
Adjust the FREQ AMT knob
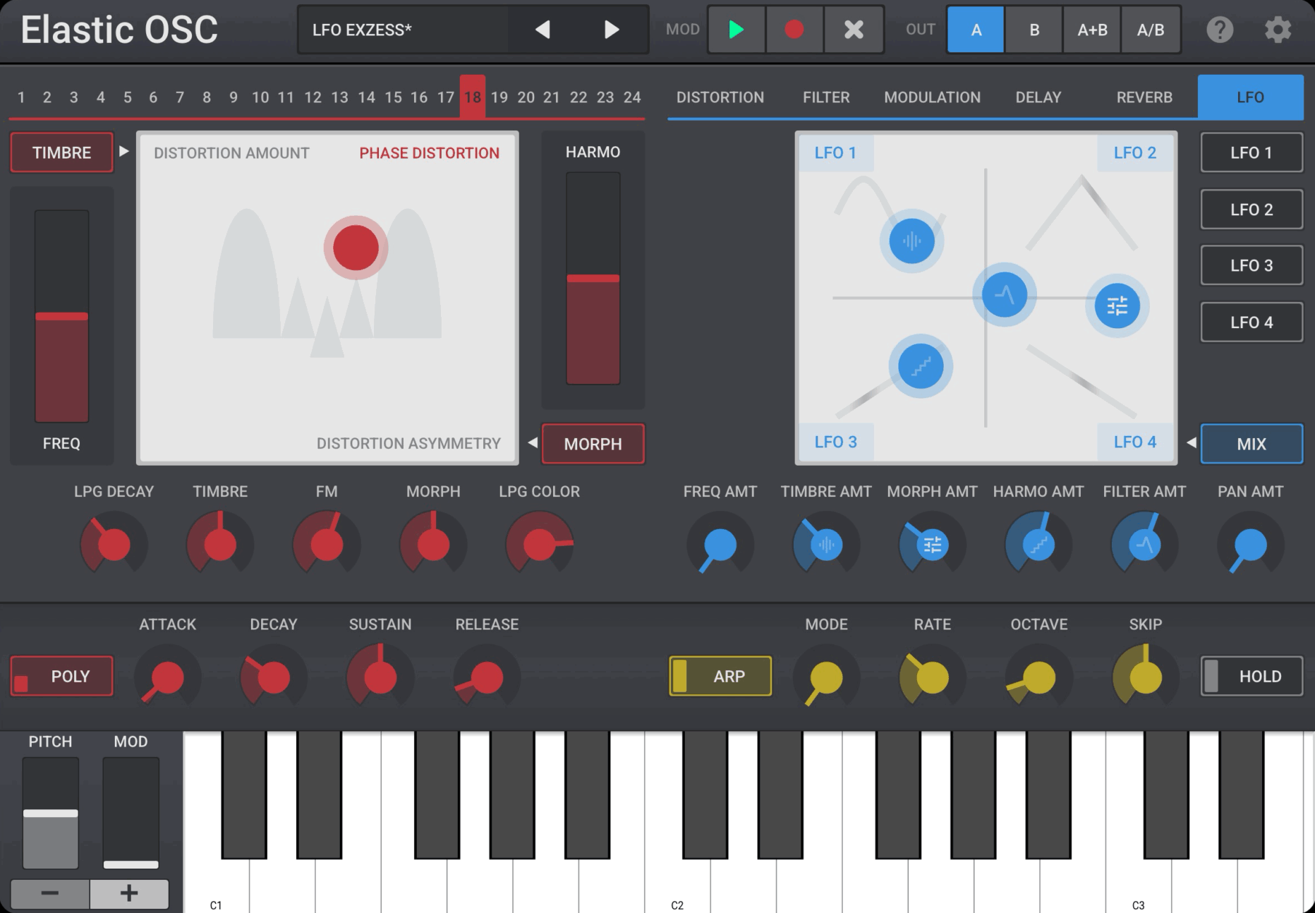tap(720, 545)
